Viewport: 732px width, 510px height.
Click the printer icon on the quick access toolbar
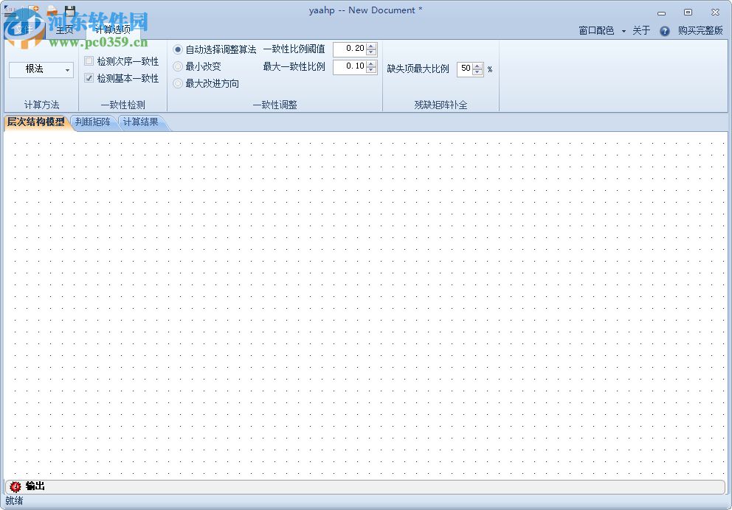click(x=52, y=10)
